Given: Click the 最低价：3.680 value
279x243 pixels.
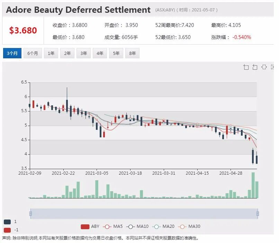Looking at the screenshot, I should tap(68, 37).
